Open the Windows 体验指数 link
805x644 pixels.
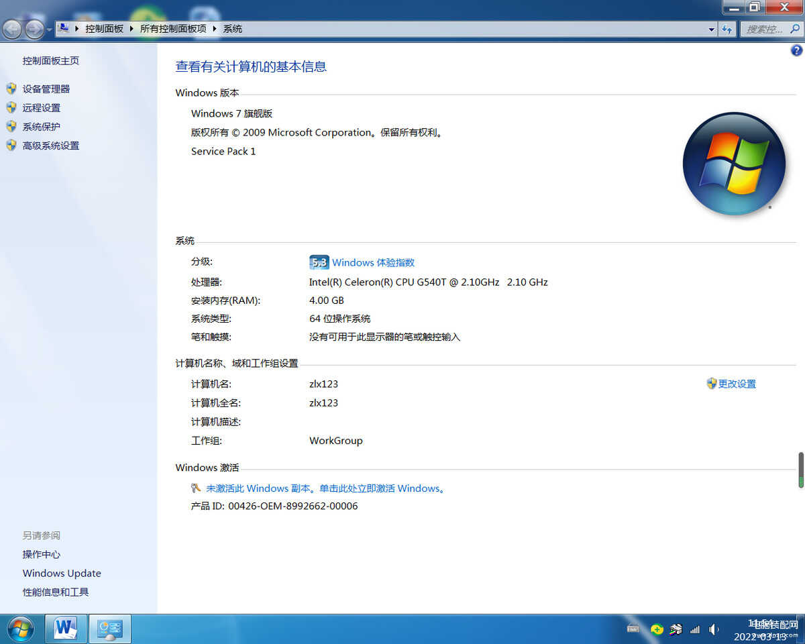pos(374,262)
